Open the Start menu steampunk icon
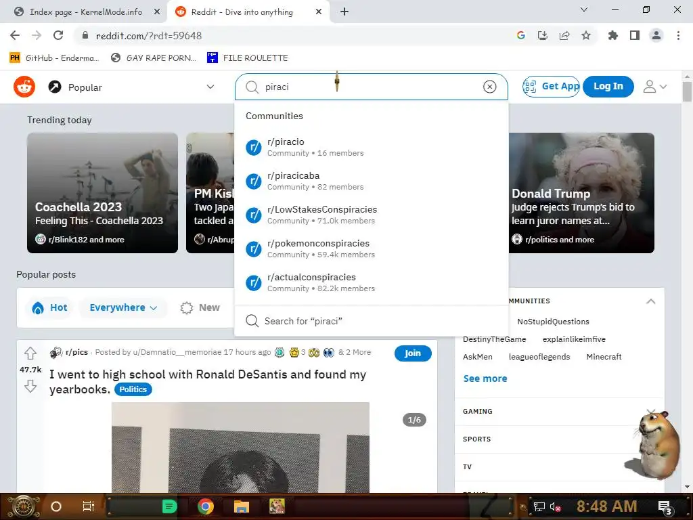The width and height of the screenshot is (693, 520). (x=23, y=506)
